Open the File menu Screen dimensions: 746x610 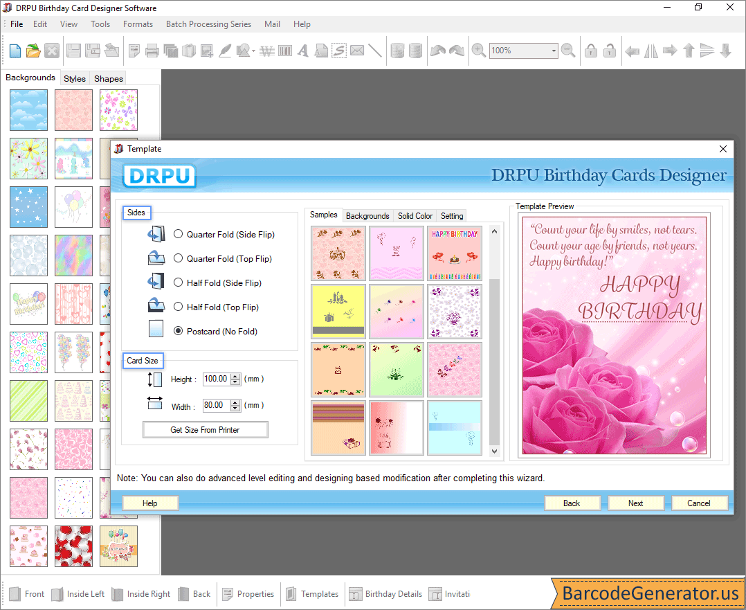point(17,24)
